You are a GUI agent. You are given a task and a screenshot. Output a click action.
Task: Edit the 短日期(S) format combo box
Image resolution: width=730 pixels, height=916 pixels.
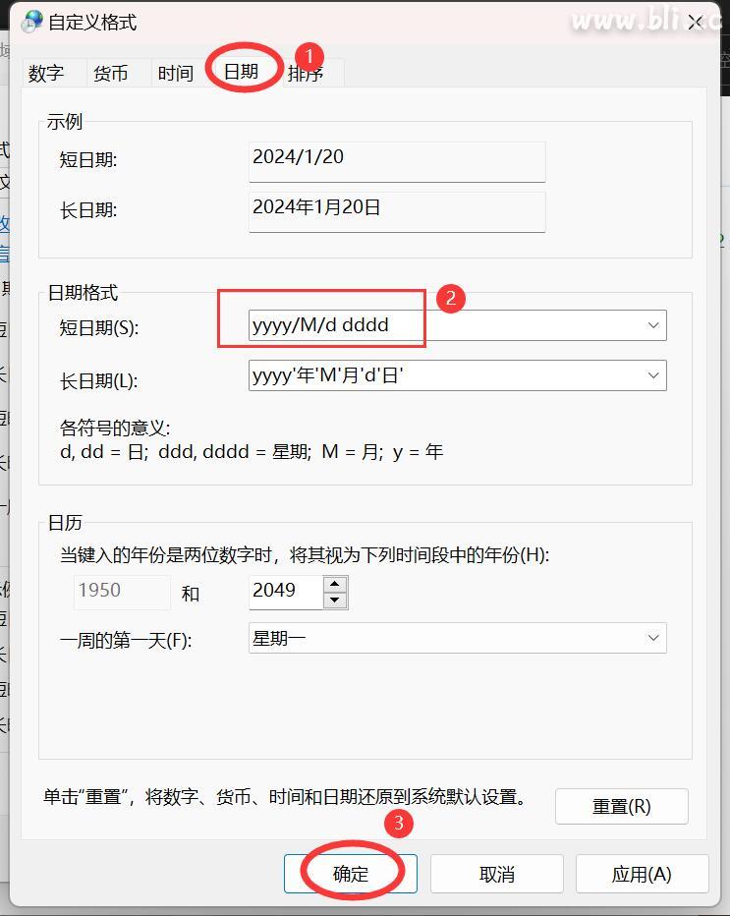[457, 325]
